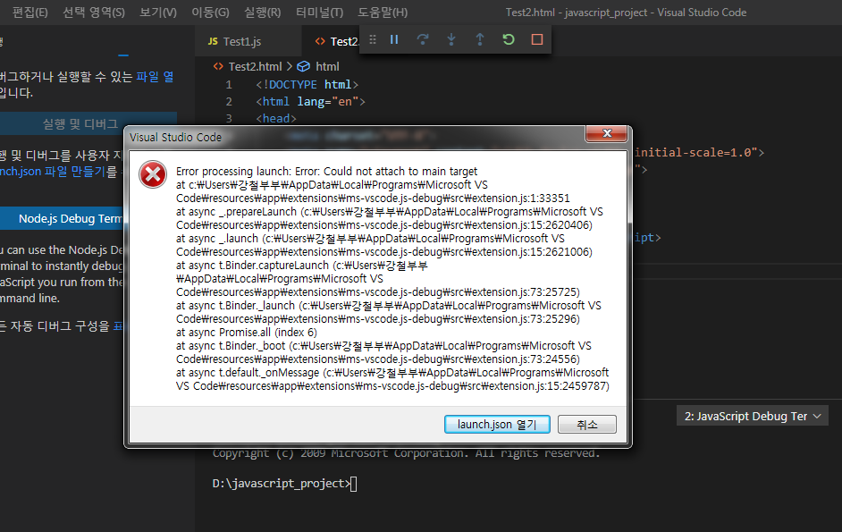Image resolution: width=842 pixels, height=532 pixels.
Task: Open the 터미널(T) menu
Action: pyautogui.click(x=319, y=12)
